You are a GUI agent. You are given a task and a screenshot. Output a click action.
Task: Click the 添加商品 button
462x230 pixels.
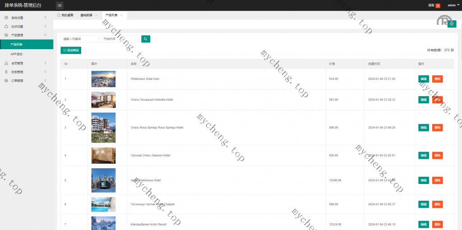coord(71,51)
